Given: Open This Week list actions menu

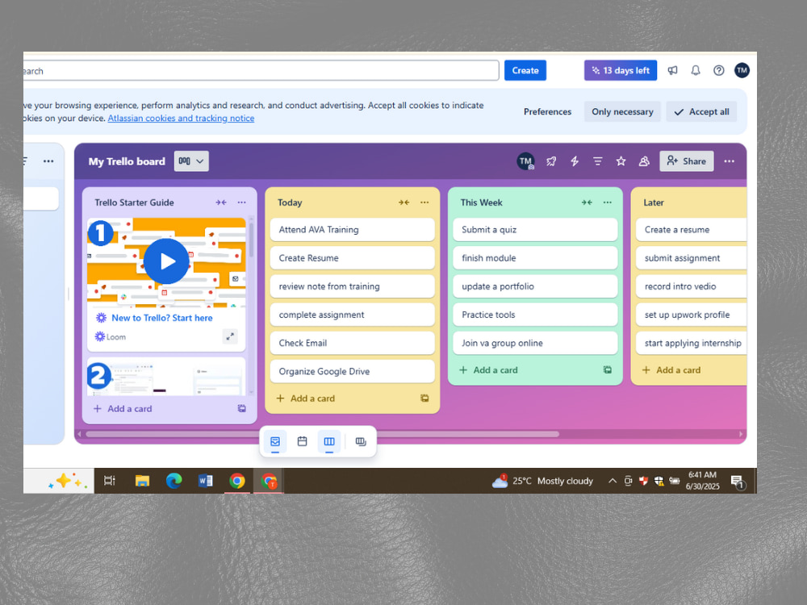Looking at the screenshot, I should pos(608,202).
